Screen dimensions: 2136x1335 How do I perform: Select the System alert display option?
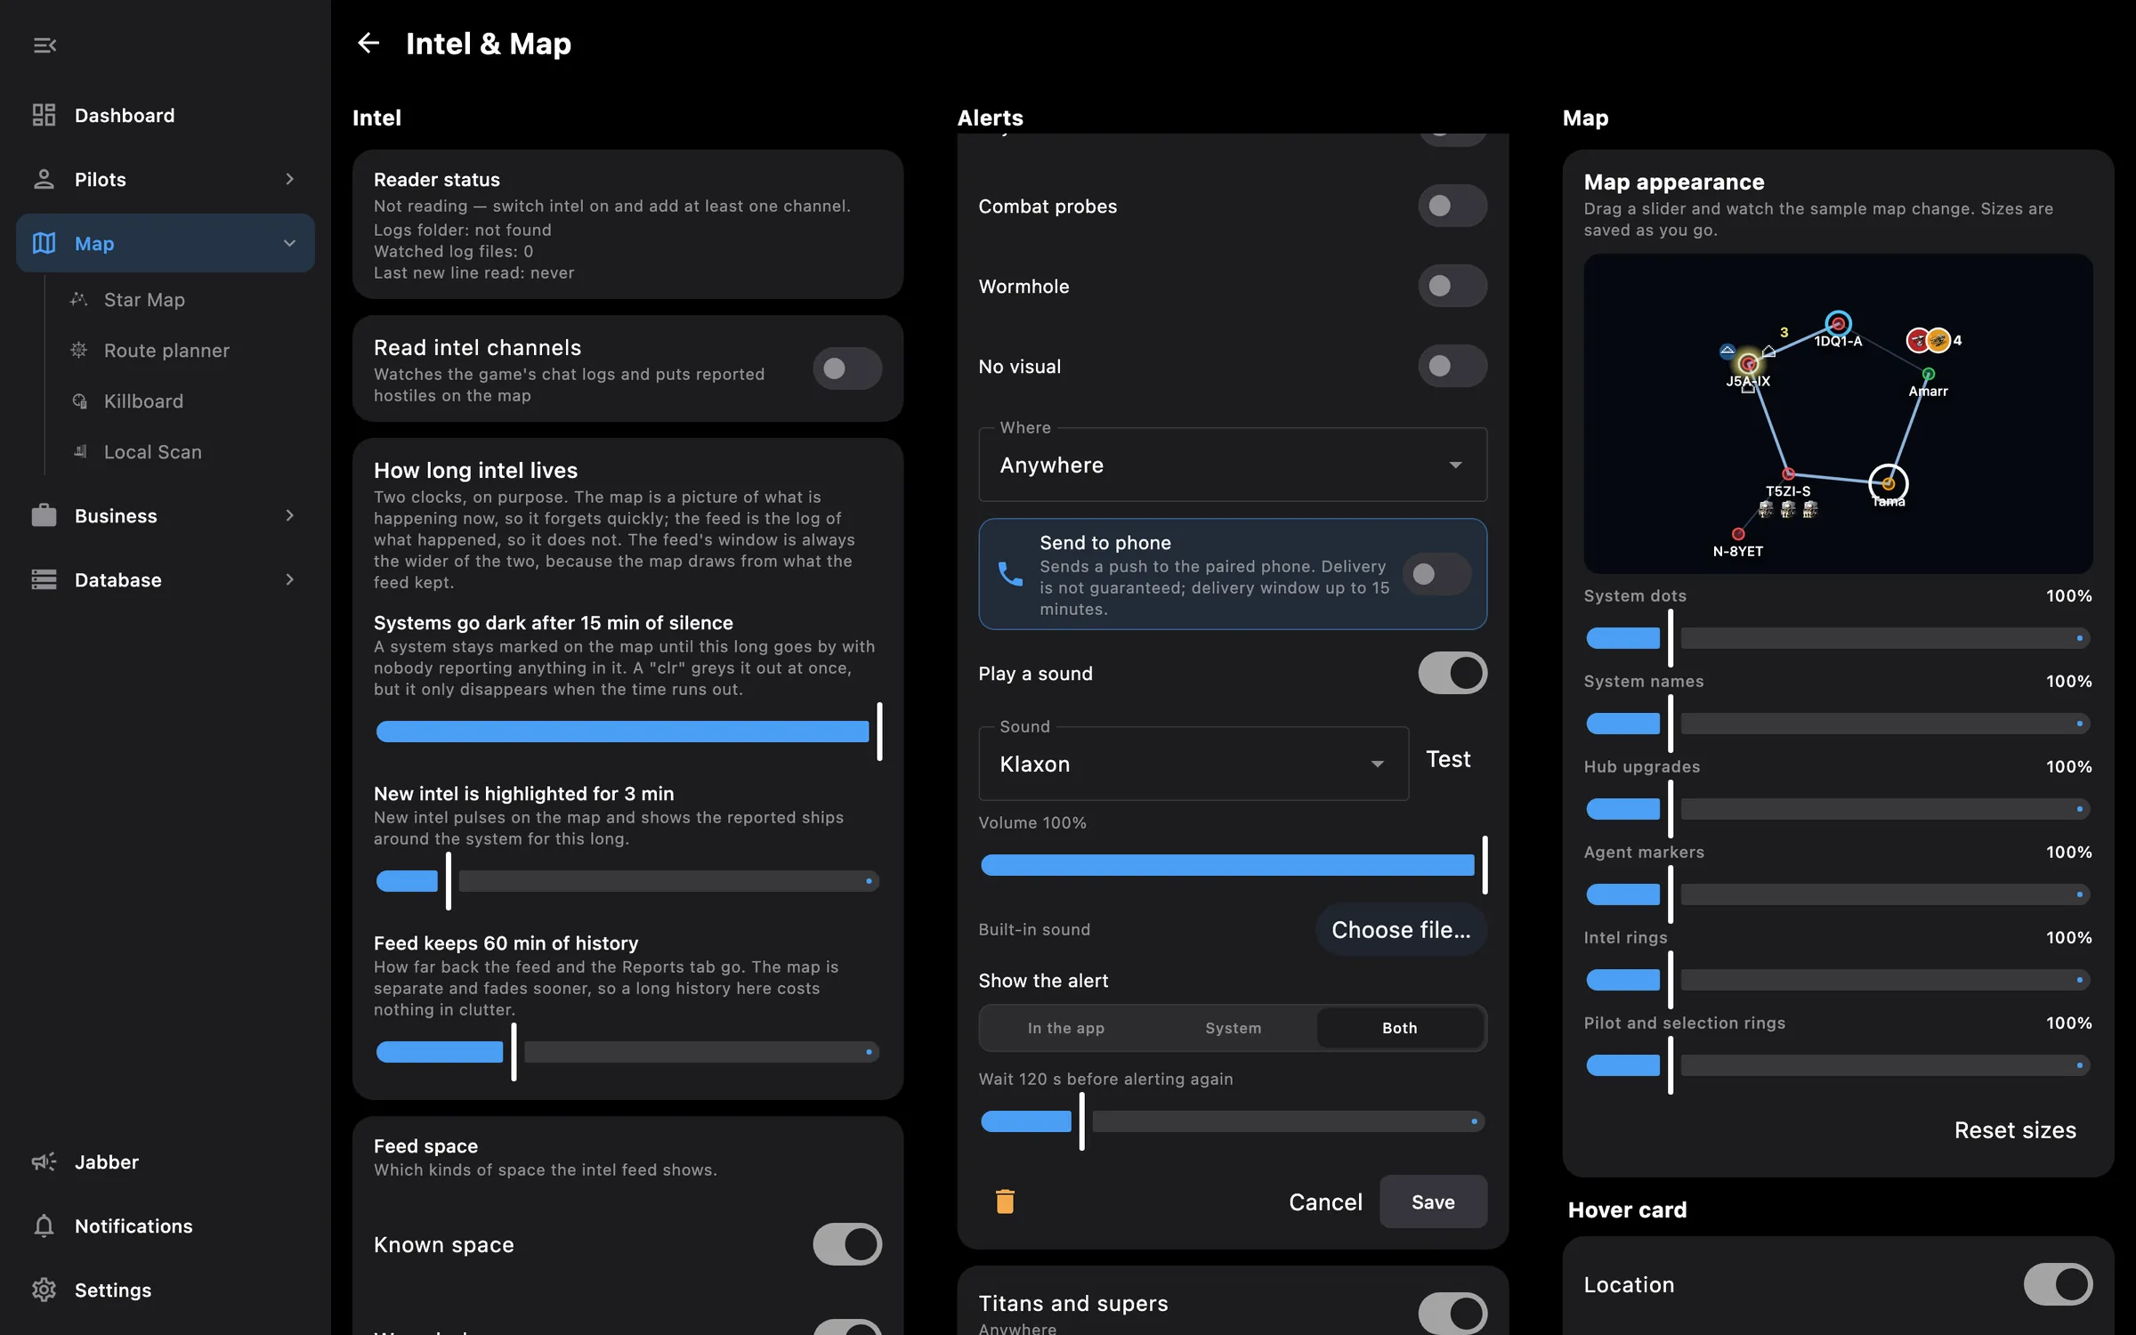coord(1233,1027)
